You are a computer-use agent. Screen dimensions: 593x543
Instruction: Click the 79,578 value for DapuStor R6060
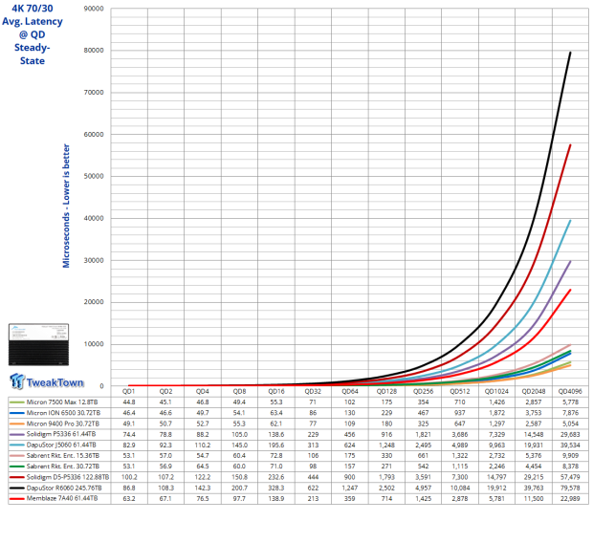click(570, 488)
